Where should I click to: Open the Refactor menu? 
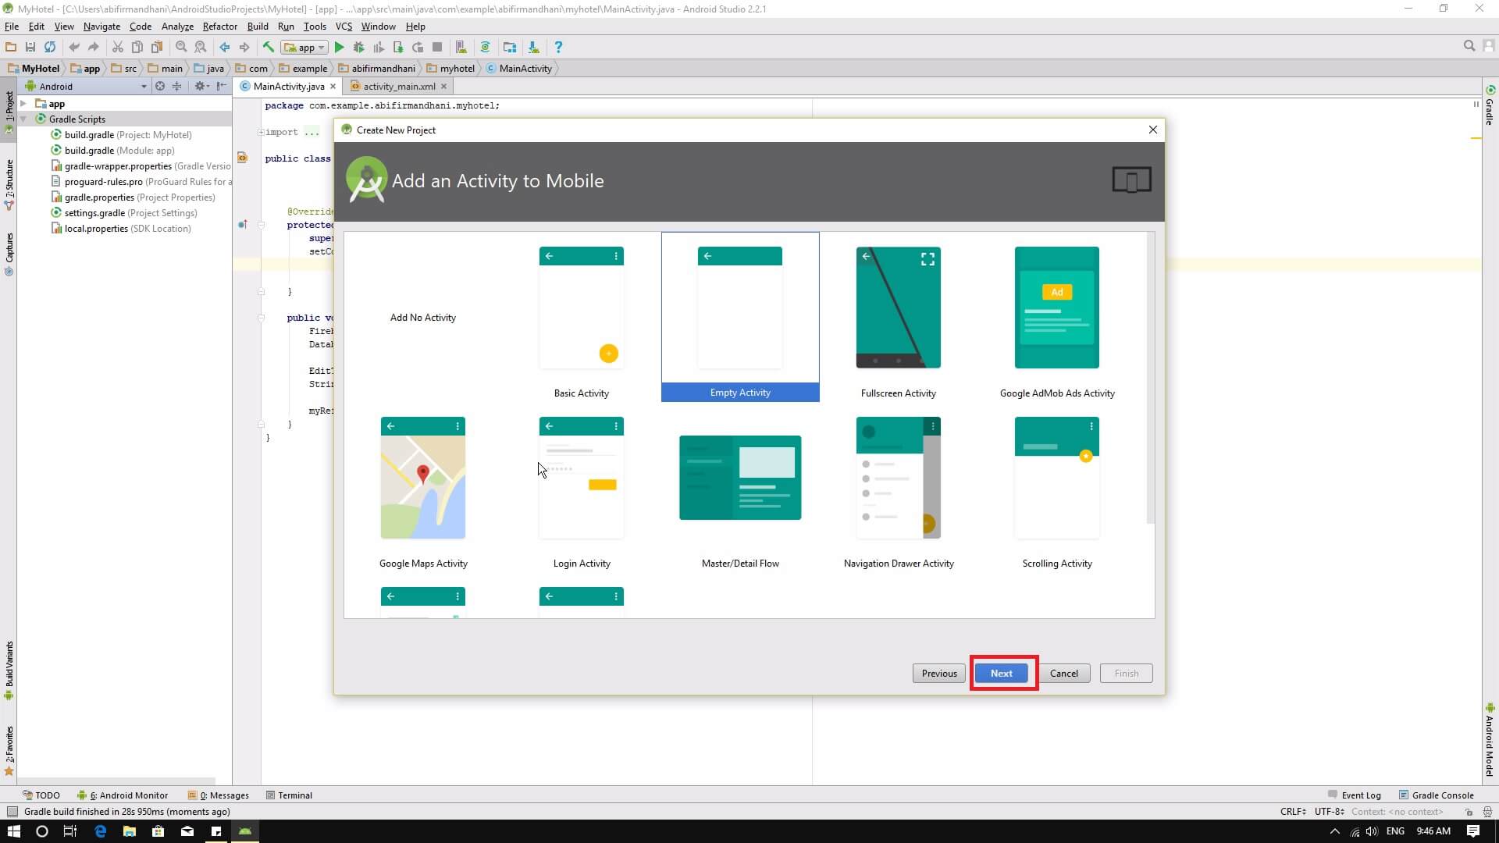click(x=219, y=26)
